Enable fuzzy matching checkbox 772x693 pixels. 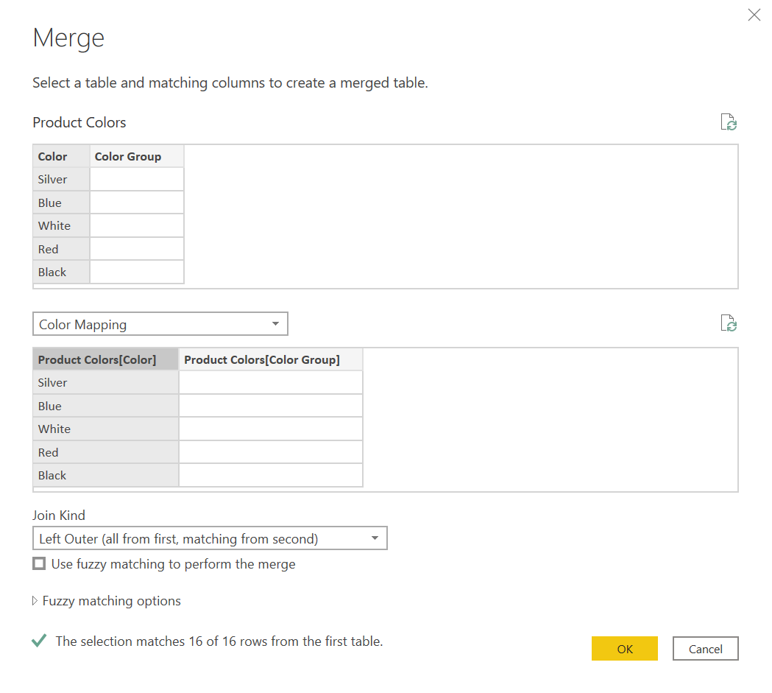[39, 564]
